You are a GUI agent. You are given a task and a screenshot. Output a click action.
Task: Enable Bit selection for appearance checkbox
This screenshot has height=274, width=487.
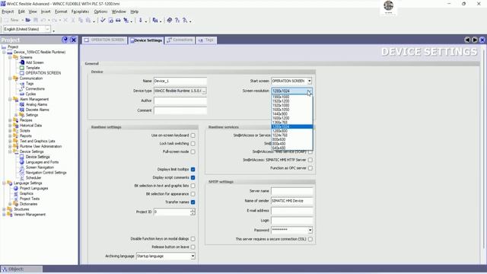click(x=193, y=194)
